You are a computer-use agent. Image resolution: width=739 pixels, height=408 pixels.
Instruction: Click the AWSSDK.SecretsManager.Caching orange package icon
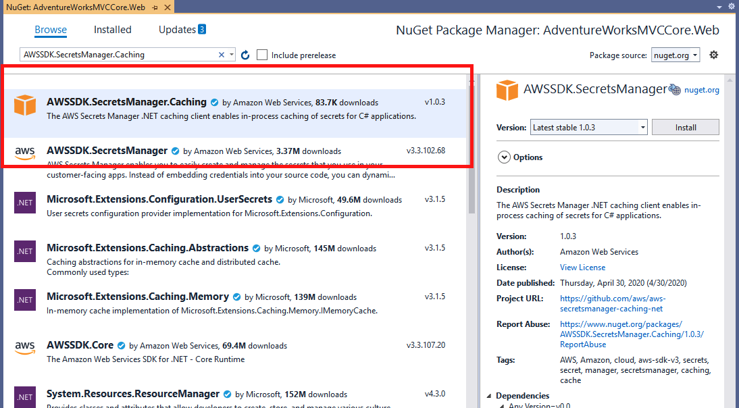(x=25, y=105)
